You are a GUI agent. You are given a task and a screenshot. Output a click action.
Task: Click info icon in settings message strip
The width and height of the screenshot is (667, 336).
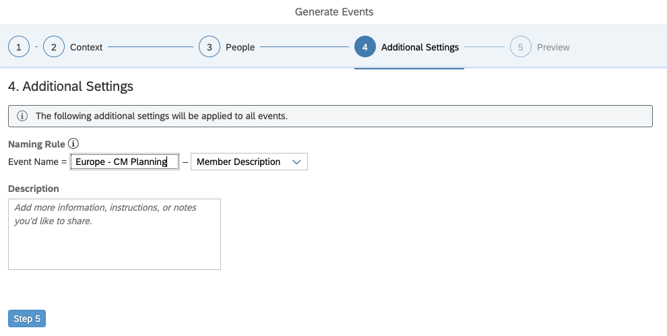point(22,116)
